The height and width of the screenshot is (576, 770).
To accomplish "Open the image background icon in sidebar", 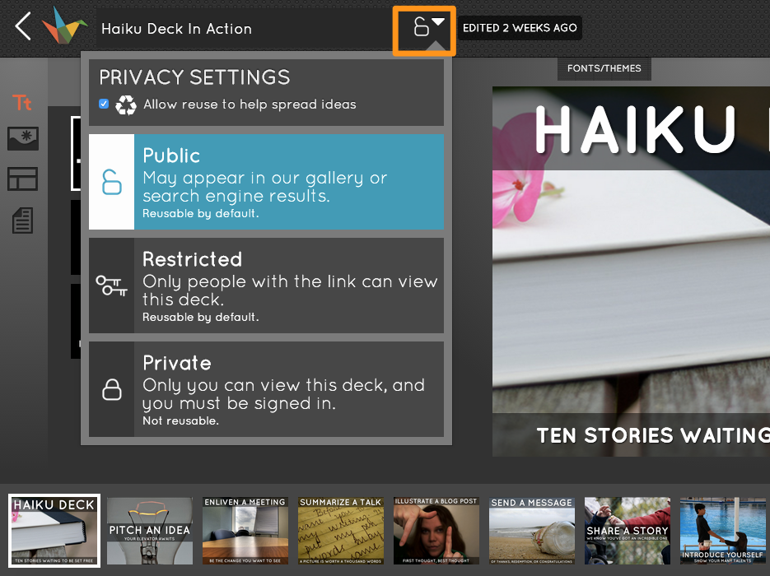I will coord(23,139).
